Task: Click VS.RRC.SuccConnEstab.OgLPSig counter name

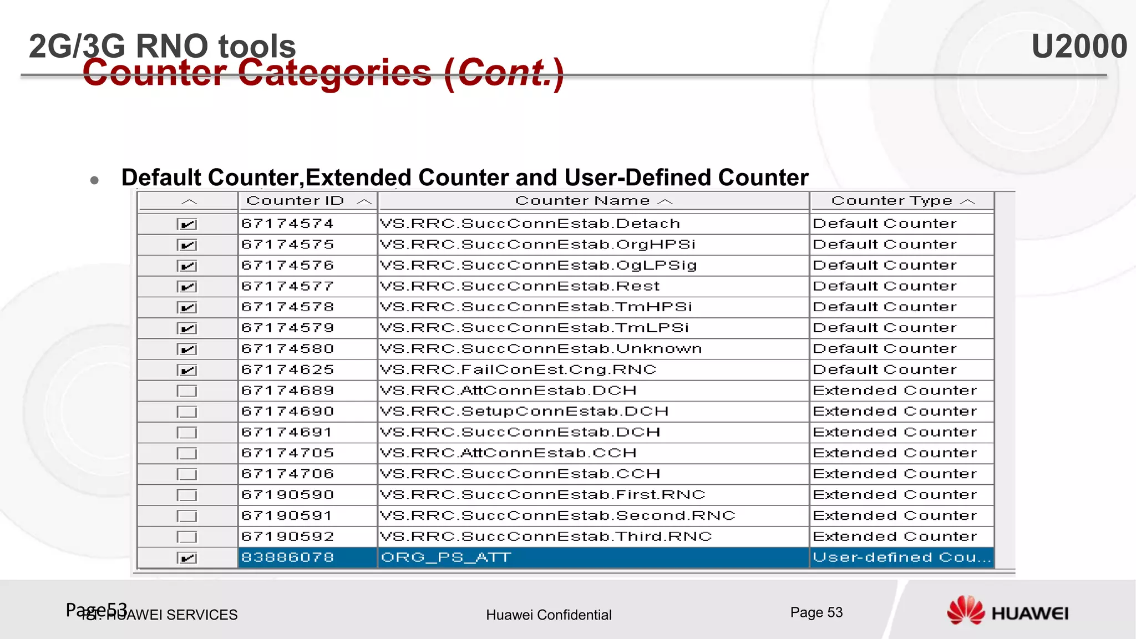Action: pos(594,266)
